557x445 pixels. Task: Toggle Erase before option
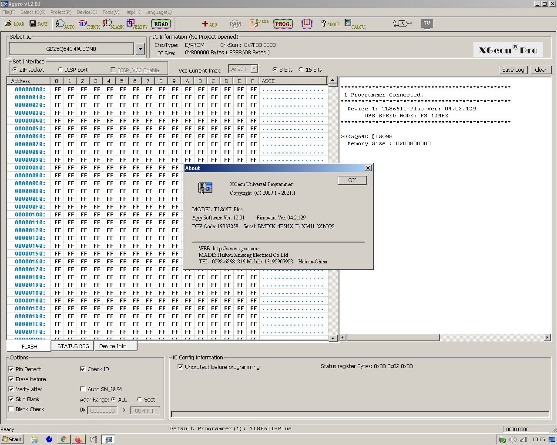coord(27,379)
